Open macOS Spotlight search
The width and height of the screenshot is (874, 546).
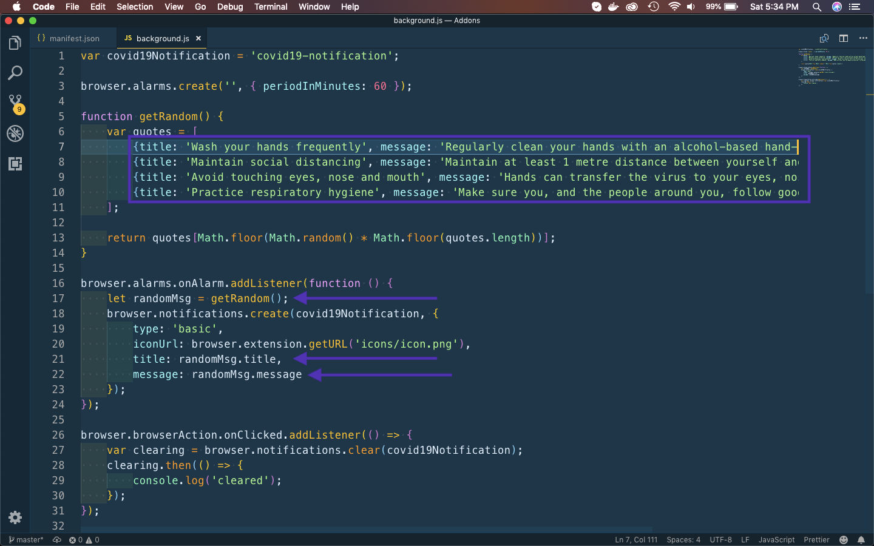point(817,7)
